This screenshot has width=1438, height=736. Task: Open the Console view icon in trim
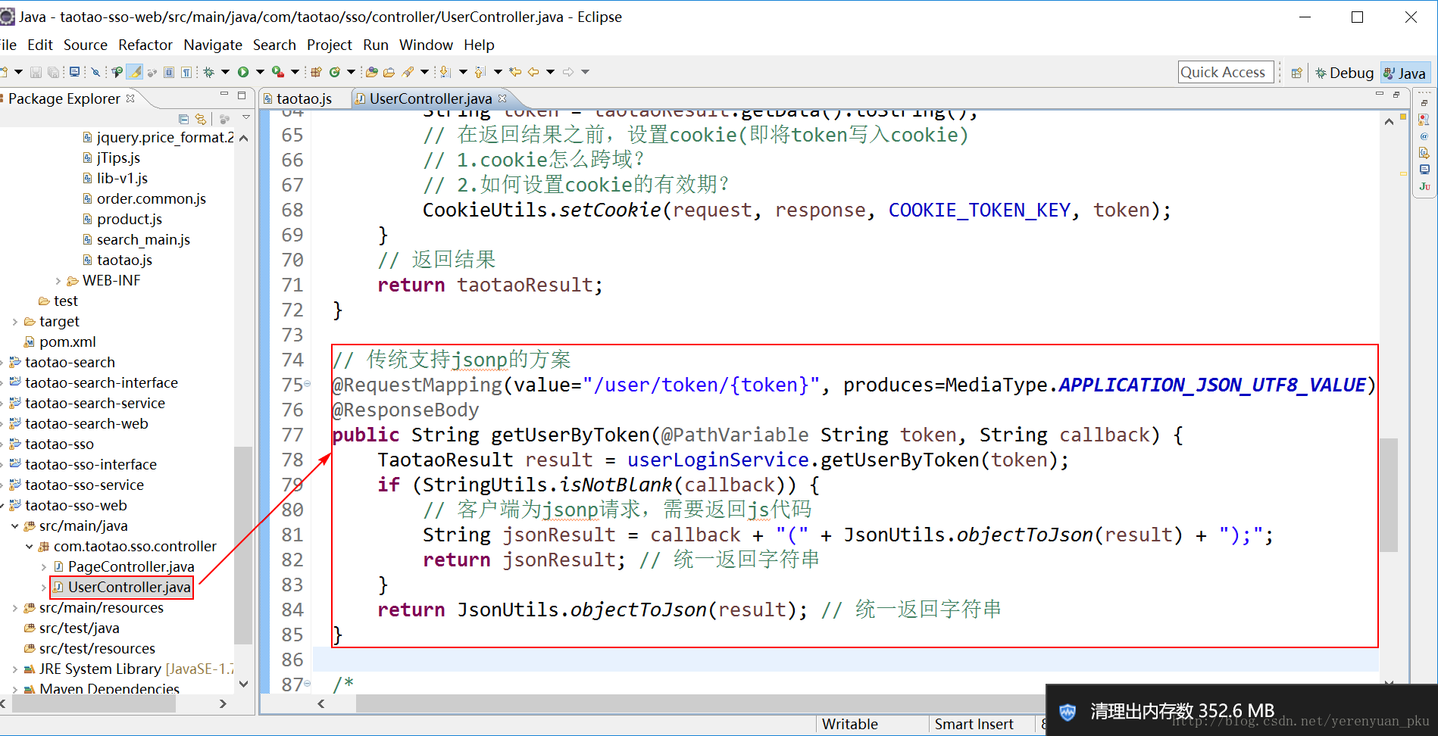tap(1424, 170)
